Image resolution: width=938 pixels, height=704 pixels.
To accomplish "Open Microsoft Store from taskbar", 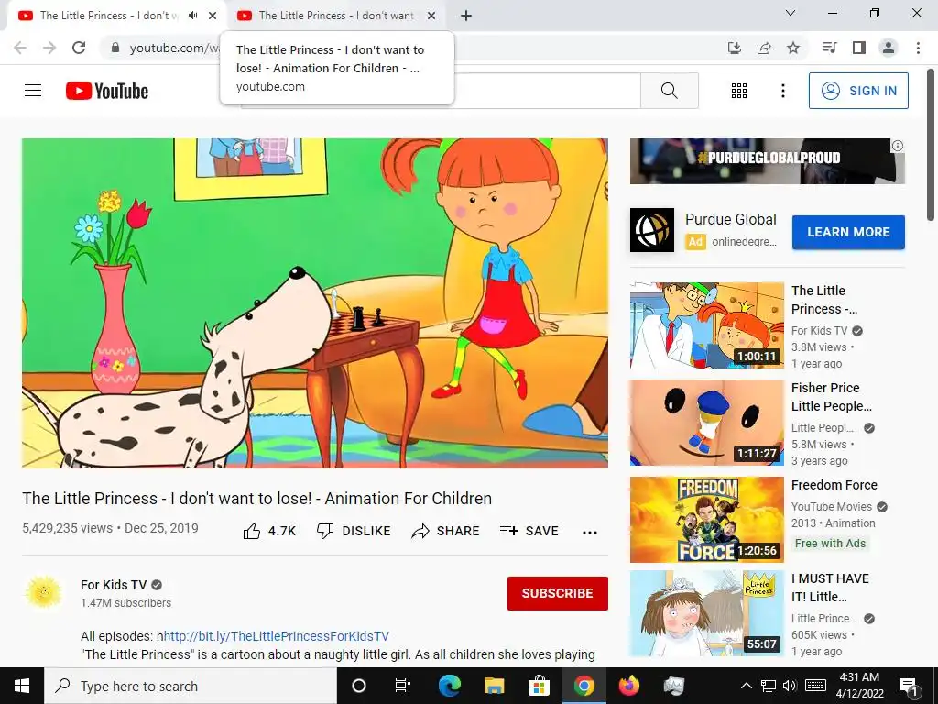I will [x=539, y=686].
